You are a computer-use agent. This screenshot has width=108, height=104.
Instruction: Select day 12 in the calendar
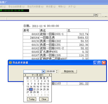click(x=48, y=84)
